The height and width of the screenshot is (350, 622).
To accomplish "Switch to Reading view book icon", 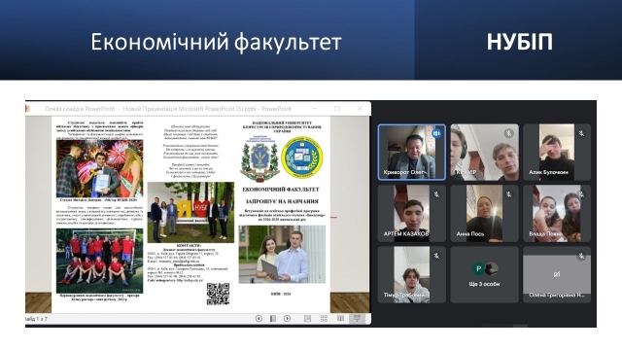I will tap(340, 319).
